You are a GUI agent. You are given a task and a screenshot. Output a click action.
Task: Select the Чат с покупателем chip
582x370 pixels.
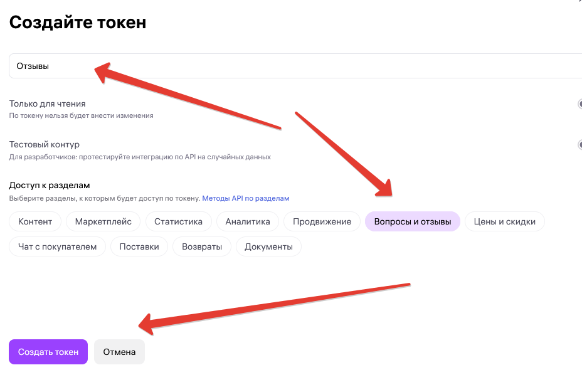(58, 247)
